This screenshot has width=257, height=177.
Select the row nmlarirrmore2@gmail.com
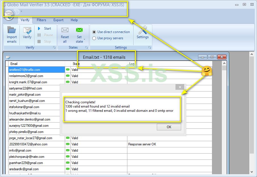(x=37, y=76)
